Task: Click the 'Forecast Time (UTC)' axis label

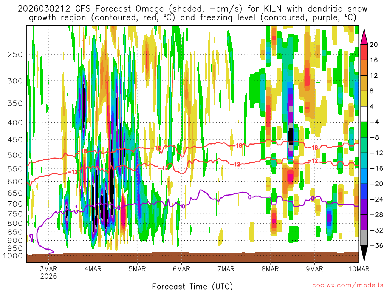Action: (x=192, y=286)
